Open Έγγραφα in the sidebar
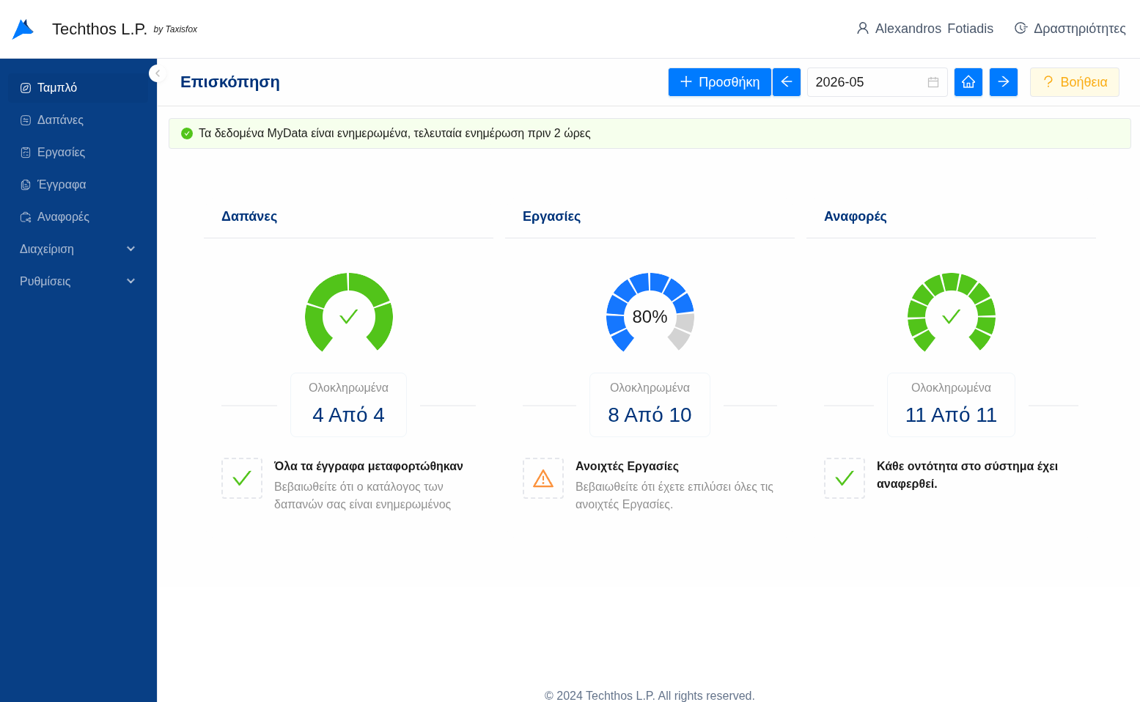The height and width of the screenshot is (702, 1140). coord(78,184)
